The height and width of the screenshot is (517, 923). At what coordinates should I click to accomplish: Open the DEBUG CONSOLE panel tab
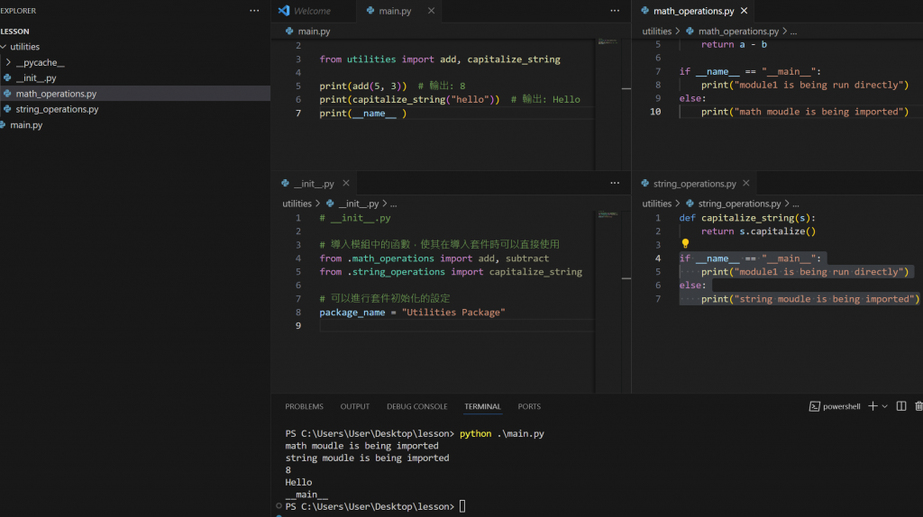(416, 406)
